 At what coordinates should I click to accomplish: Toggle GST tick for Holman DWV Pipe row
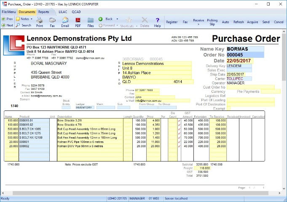(179, 146)
